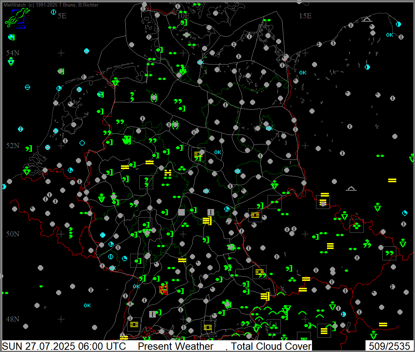Select green triangle symbol below the 54N label
415x352 pixels.
pyautogui.click(x=11, y=62)
